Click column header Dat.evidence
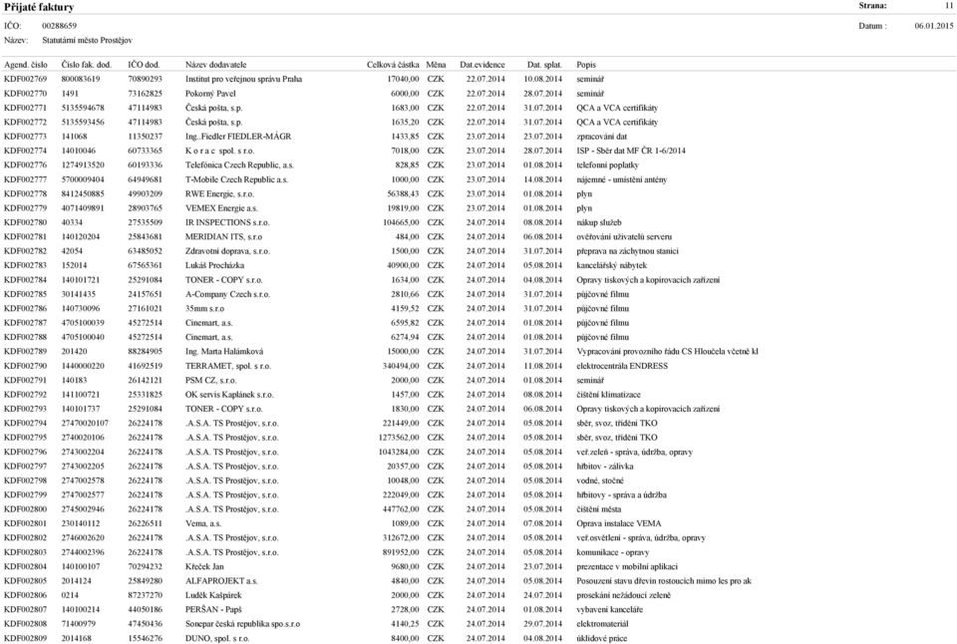This screenshot has width=957, height=644. (482, 65)
